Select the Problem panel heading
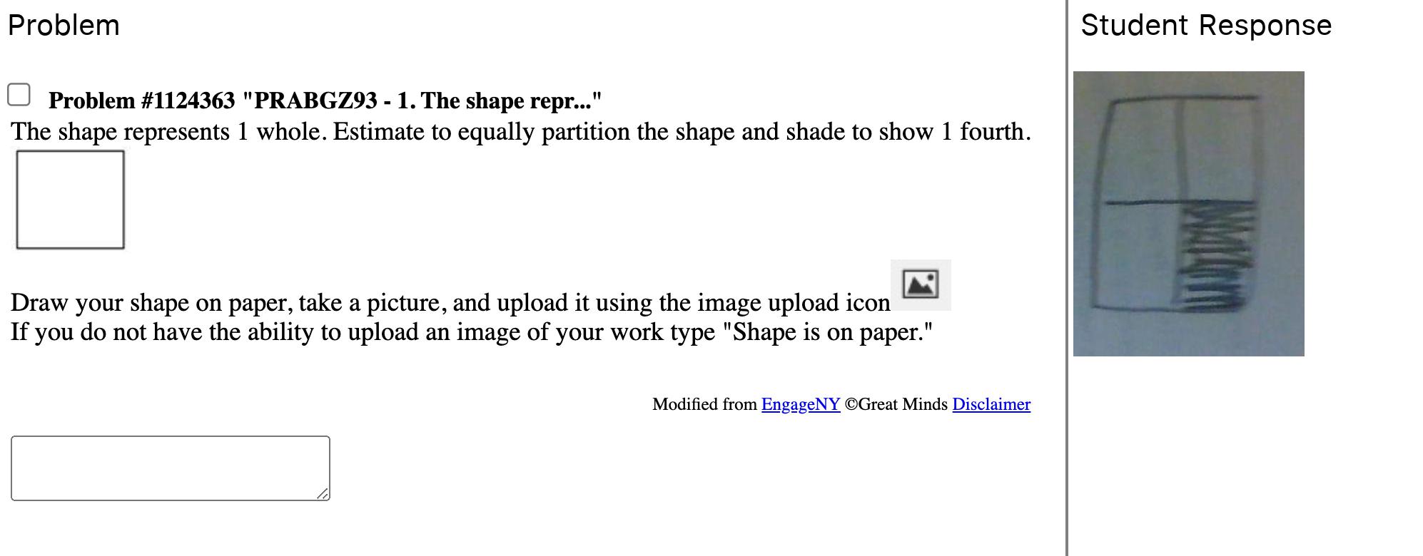This screenshot has width=1423, height=556. (x=64, y=26)
